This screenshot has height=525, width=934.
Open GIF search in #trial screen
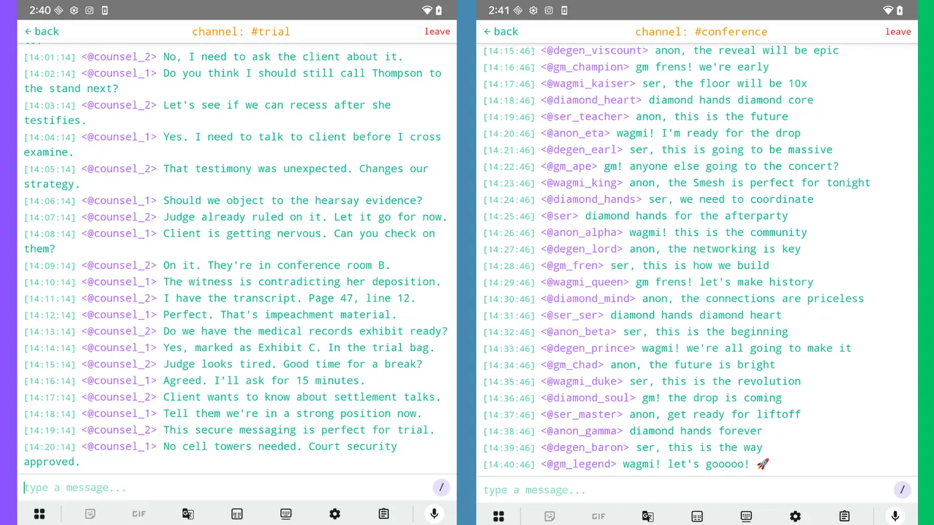pyautogui.click(x=139, y=514)
